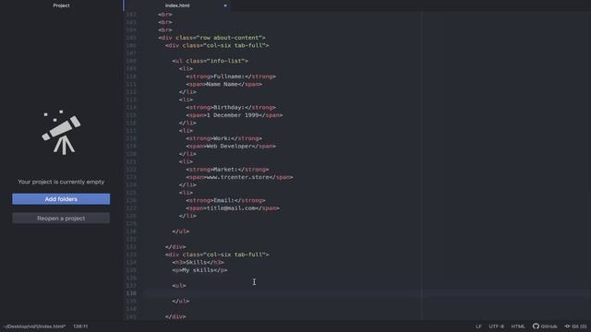Click the www.trcenter.store span line
Screen dimensions: 591x332
click(x=239, y=177)
